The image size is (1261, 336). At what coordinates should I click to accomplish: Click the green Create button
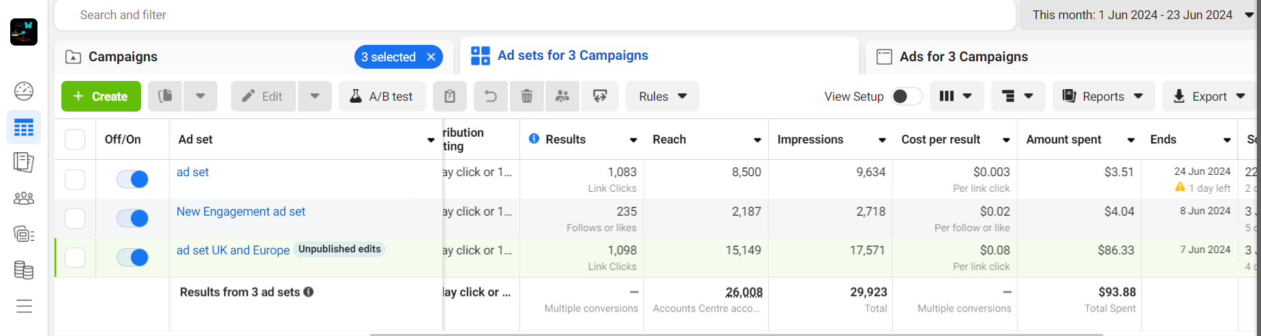click(101, 97)
